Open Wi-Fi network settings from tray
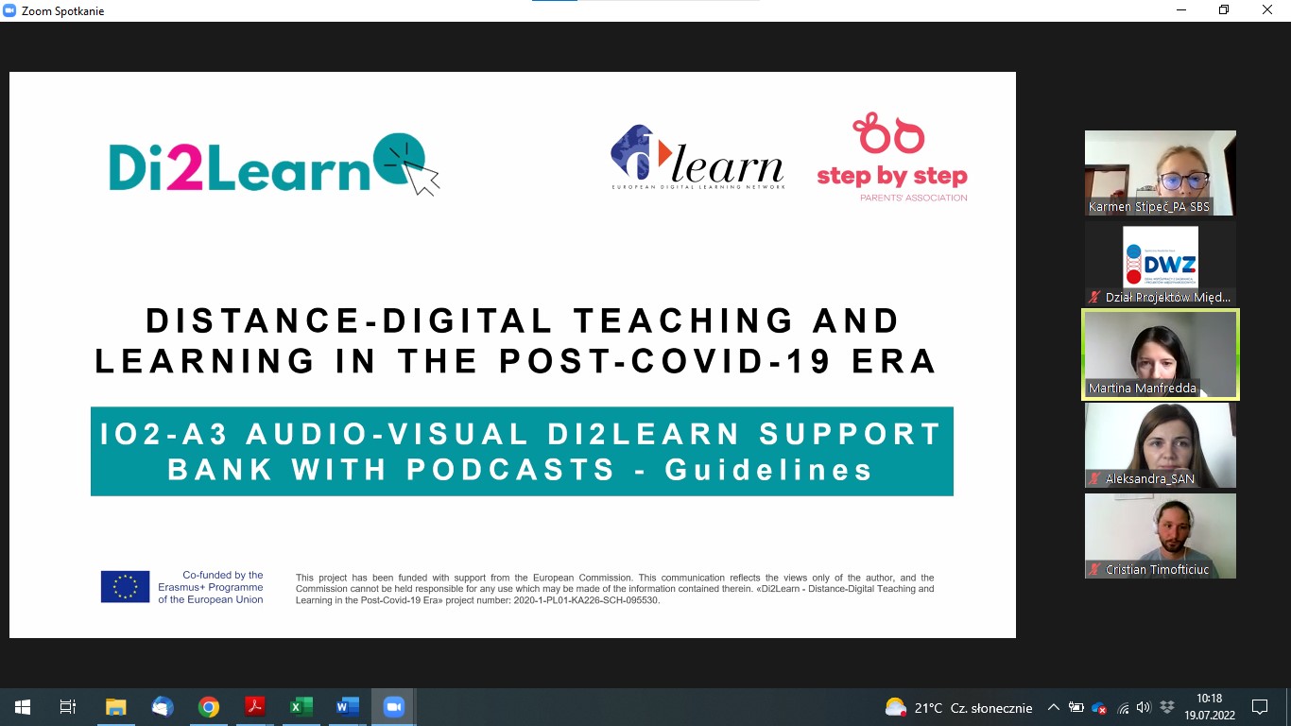 pyautogui.click(x=1123, y=707)
